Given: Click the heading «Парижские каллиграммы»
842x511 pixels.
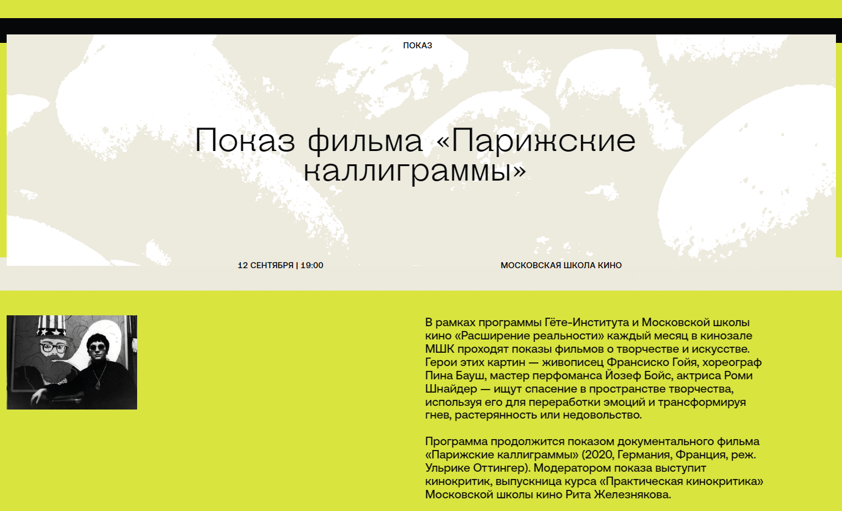Looking at the screenshot, I should [x=416, y=156].
